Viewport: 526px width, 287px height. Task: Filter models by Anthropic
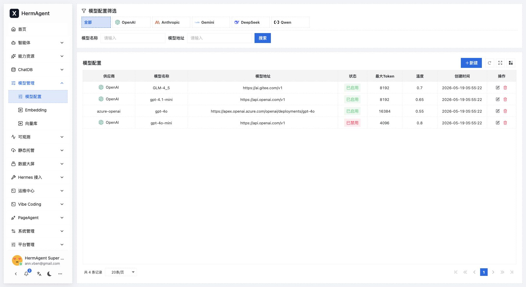171,22
